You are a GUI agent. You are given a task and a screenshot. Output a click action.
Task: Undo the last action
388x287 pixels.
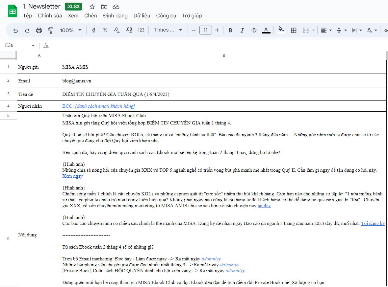(15, 31)
